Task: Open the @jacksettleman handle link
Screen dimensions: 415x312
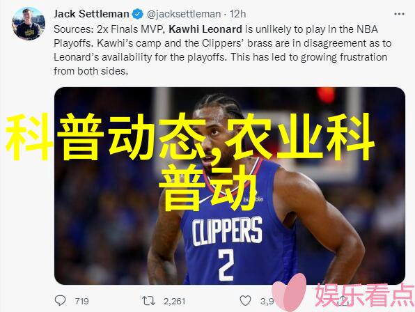Action: [x=184, y=14]
